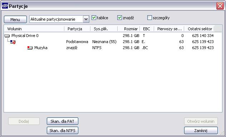Click the Skan. dla NTFS button

pyautogui.click(x=63, y=130)
